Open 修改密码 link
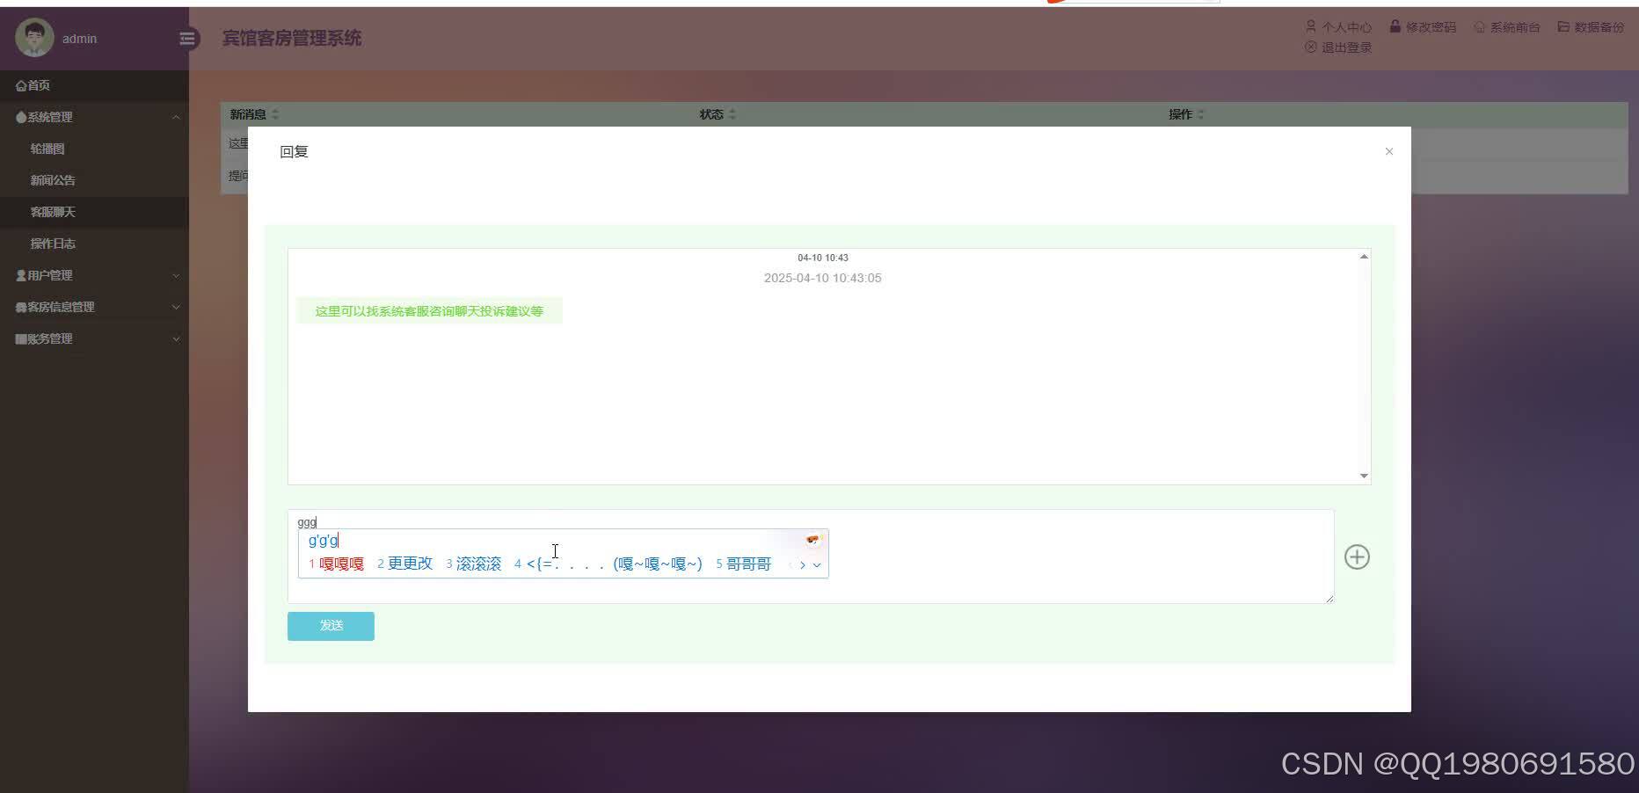Image resolution: width=1639 pixels, height=793 pixels. pos(1423,27)
